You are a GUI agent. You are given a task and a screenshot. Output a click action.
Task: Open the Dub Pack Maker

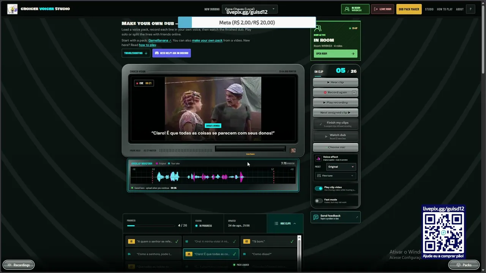pos(409,9)
